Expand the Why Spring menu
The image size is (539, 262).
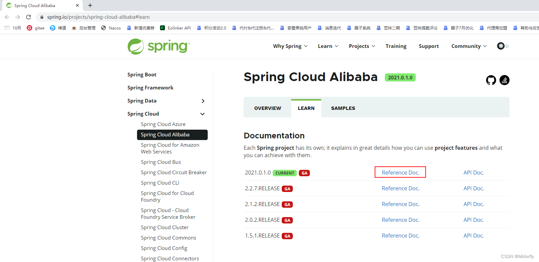coord(290,46)
